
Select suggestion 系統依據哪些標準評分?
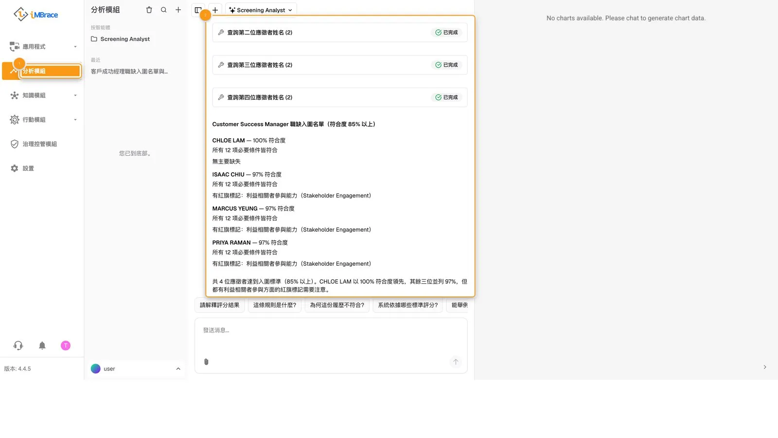pos(408,305)
